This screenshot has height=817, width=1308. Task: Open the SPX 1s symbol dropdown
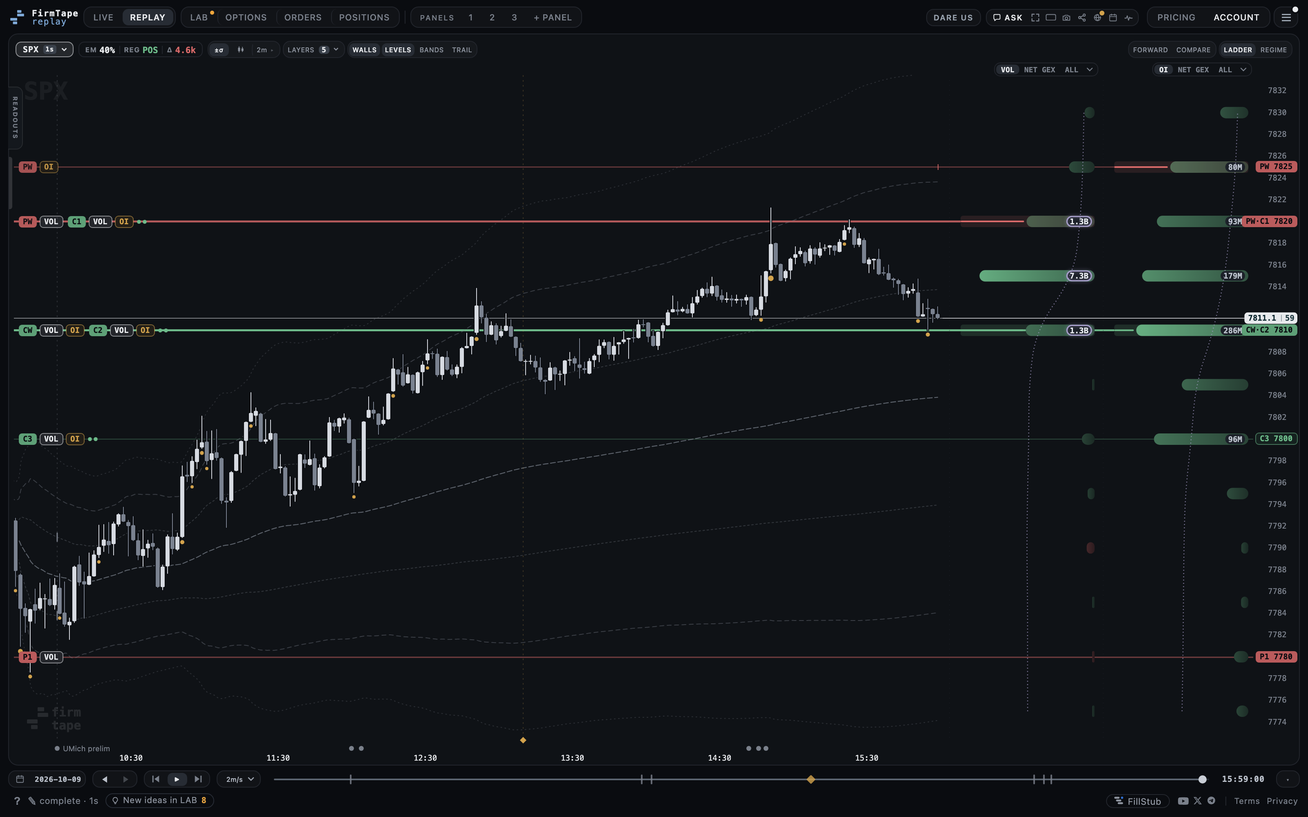click(44, 49)
